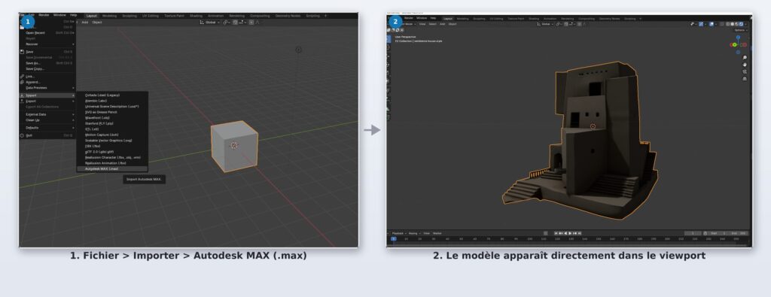Open Window menu in right Blender window
Screen dimensions: 771x297
tap(422, 18)
